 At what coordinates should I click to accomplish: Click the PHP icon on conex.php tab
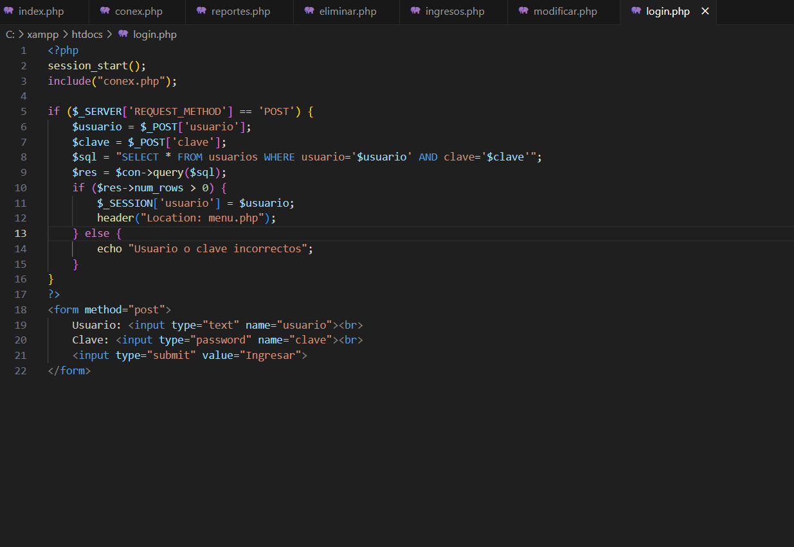coord(105,12)
